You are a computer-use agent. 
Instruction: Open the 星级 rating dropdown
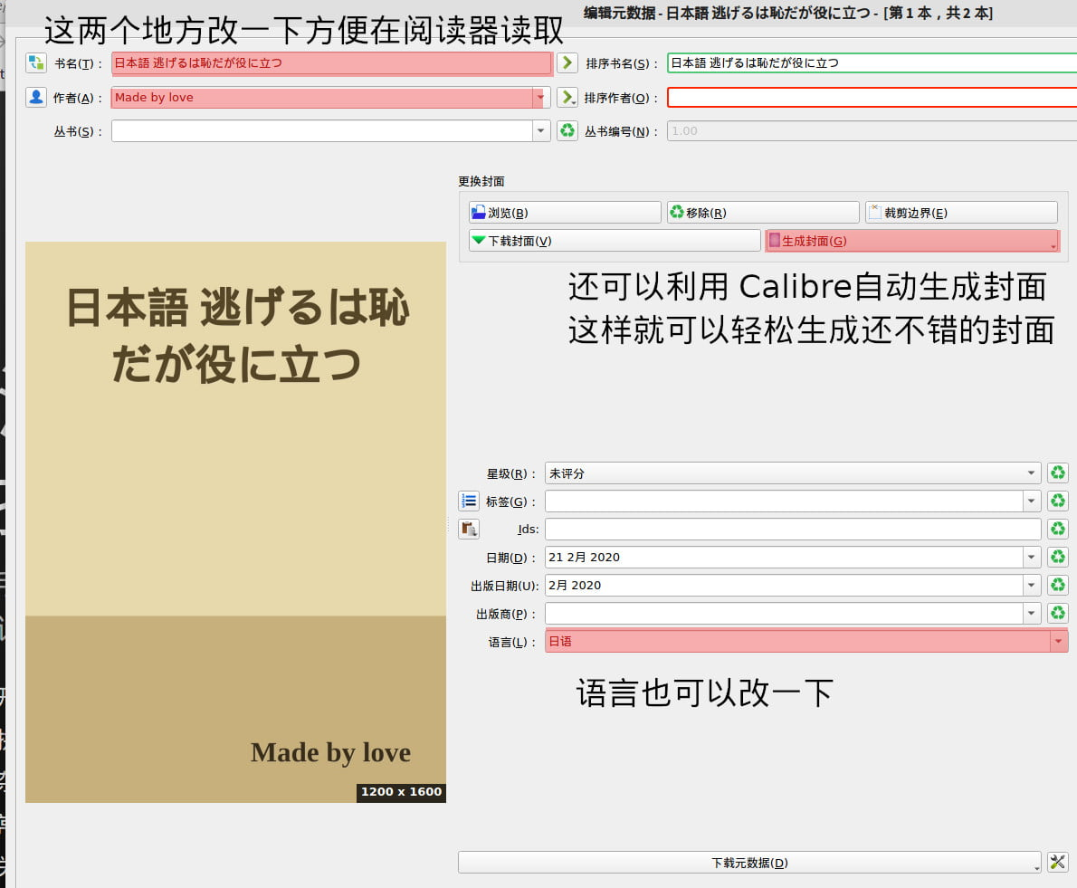click(x=1031, y=473)
